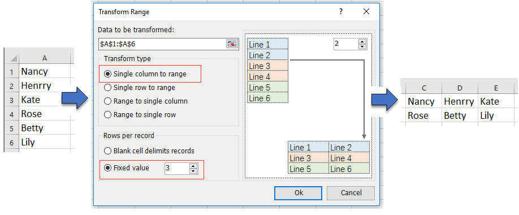Click Henrry in column D result
This screenshot has height=215, width=519.
click(460, 101)
